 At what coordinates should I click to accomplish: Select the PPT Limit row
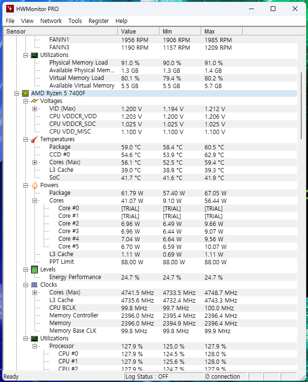click(61, 262)
